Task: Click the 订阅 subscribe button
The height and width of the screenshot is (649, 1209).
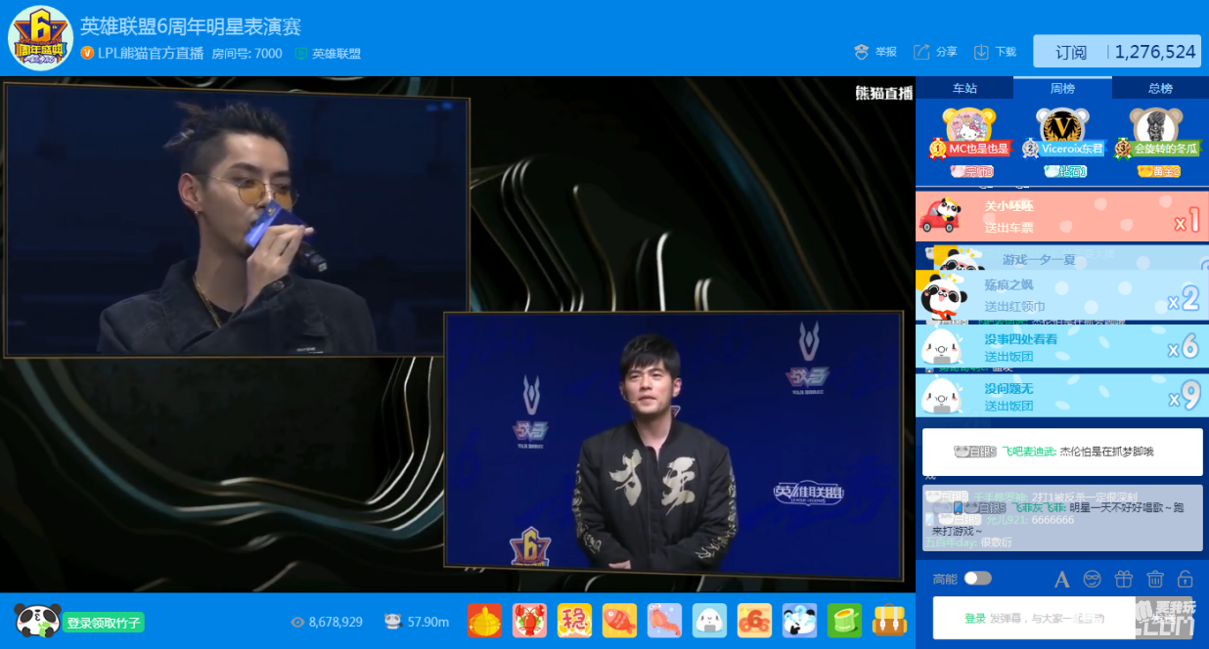Action: [x=1071, y=52]
